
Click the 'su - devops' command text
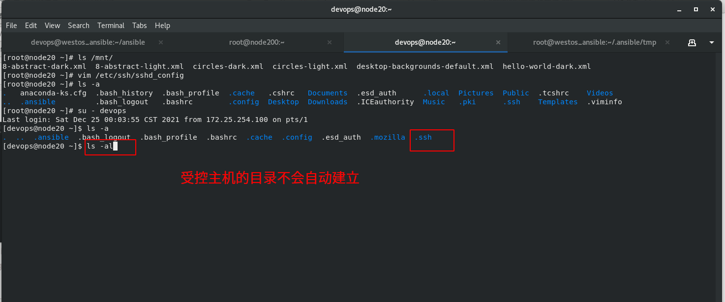[102, 111]
